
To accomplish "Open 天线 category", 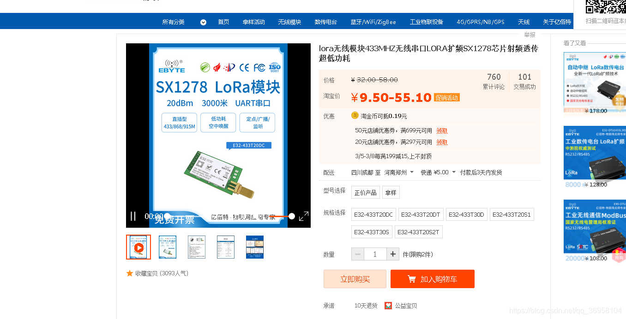I will pyautogui.click(x=524, y=22).
